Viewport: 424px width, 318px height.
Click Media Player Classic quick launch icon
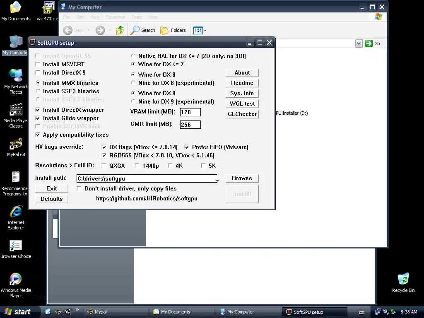[x=67, y=312]
